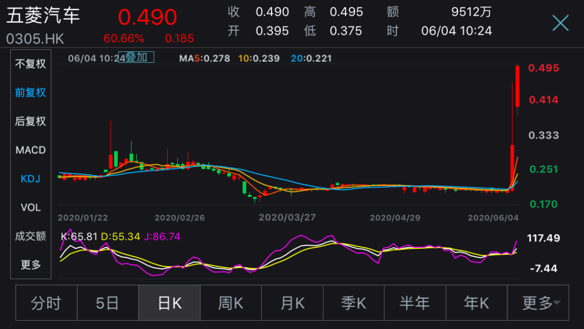Switch to the 日K daily candlestick tab

[x=169, y=303]
